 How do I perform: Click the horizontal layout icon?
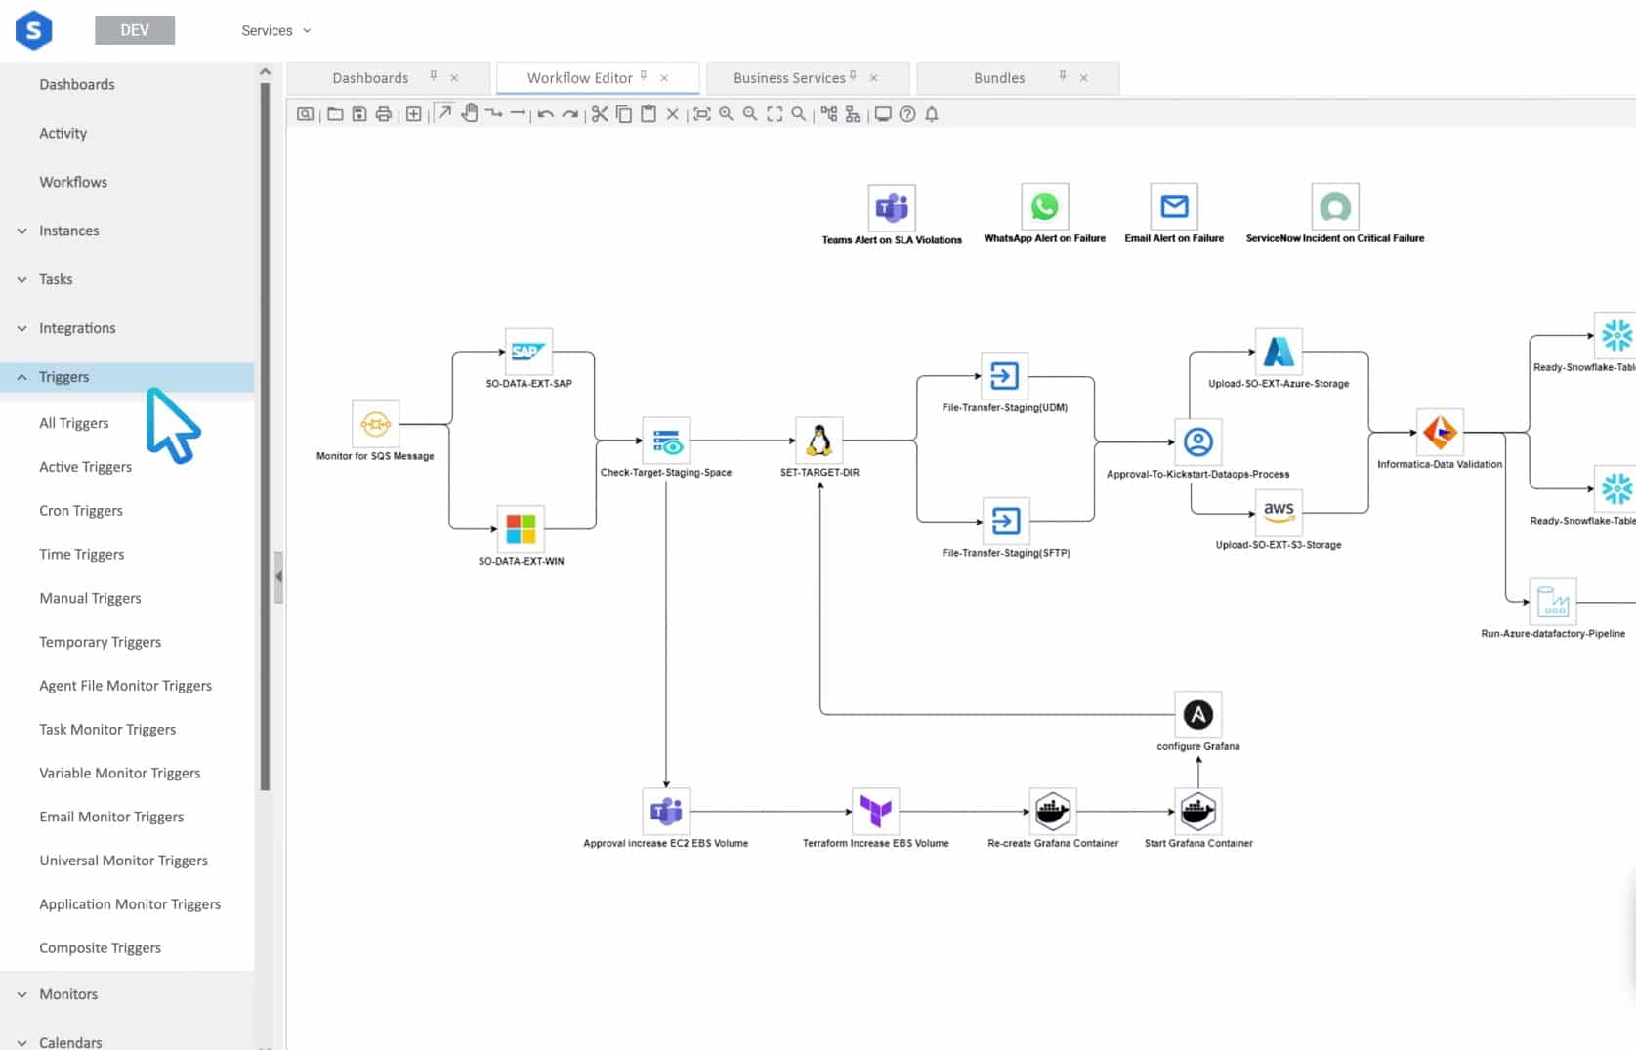pos(829,114)
